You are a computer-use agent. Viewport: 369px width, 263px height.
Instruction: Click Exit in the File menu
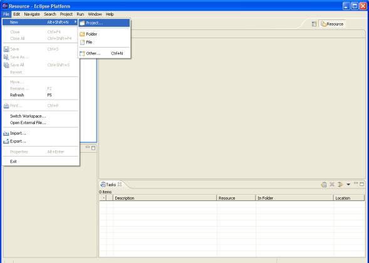click(x=40, y=162)
